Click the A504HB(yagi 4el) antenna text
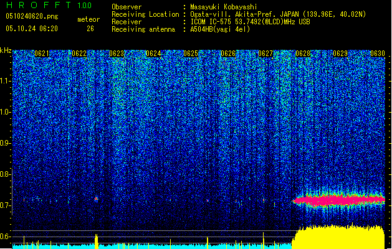The image size is (392, 249). pyautogui.click(x=220, y=29)
